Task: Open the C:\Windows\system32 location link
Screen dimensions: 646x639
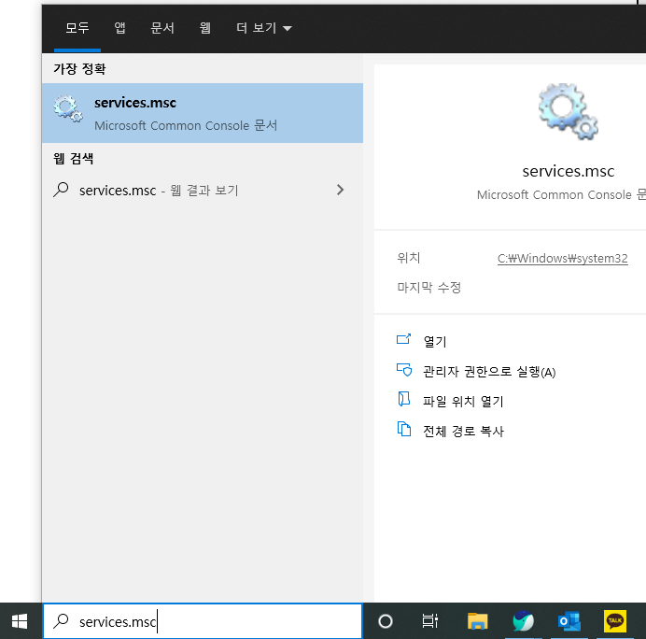Action: tap(562, 258)
